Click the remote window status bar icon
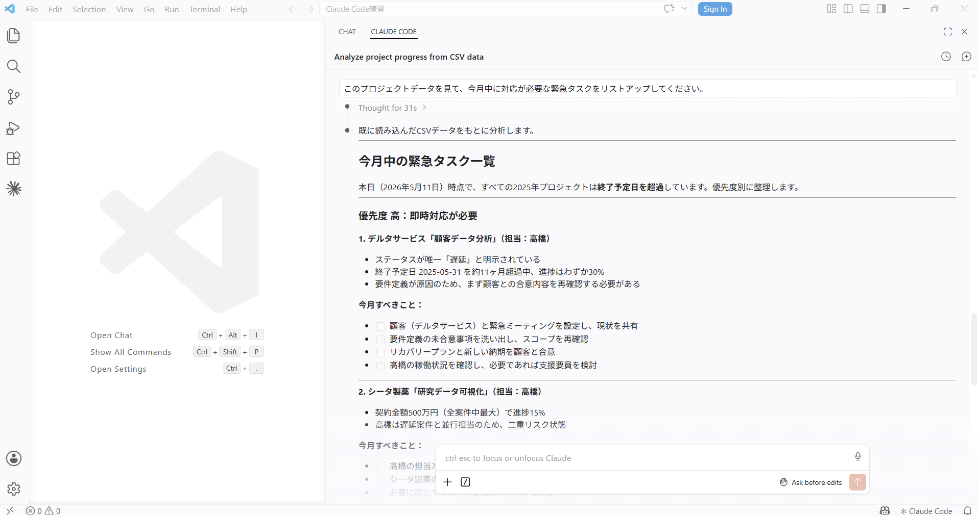Screen dimensions: 978x516 coord(10,510)
